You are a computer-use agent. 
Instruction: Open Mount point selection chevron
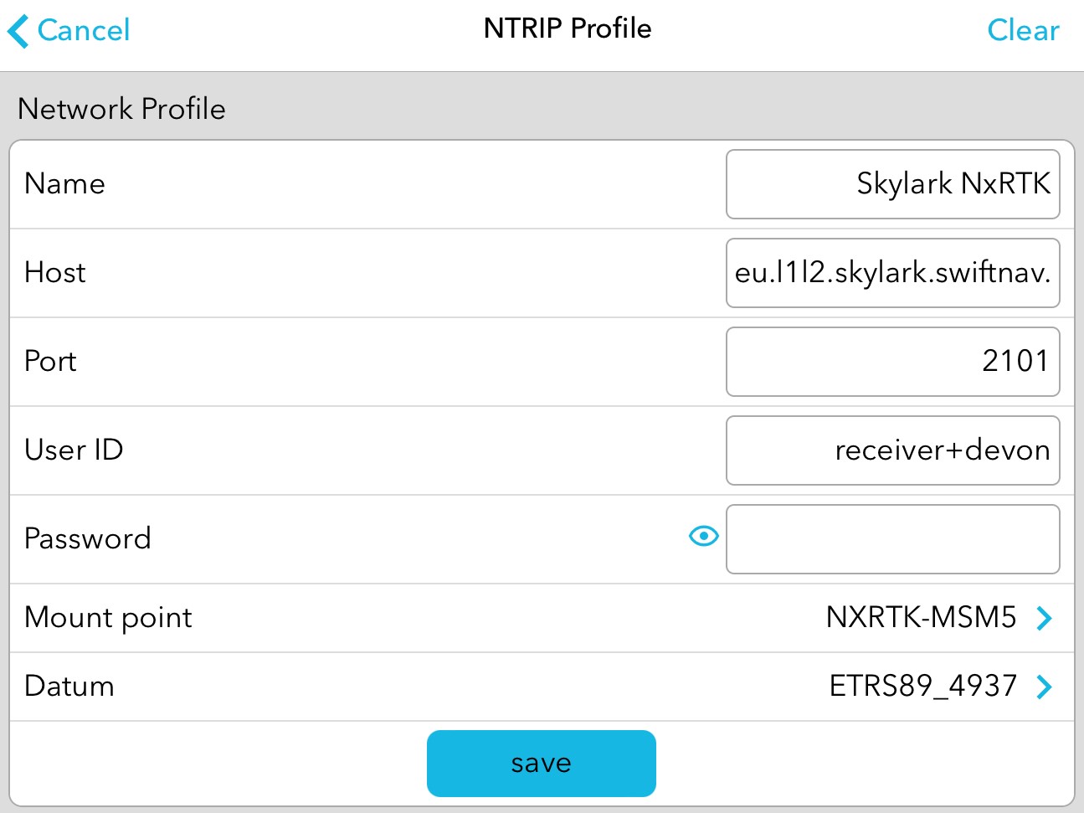1044,618
